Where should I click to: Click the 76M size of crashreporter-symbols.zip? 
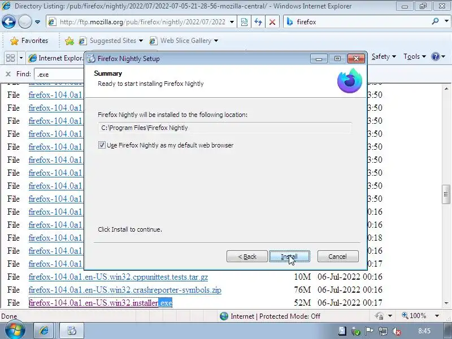(x=303, y=290)
